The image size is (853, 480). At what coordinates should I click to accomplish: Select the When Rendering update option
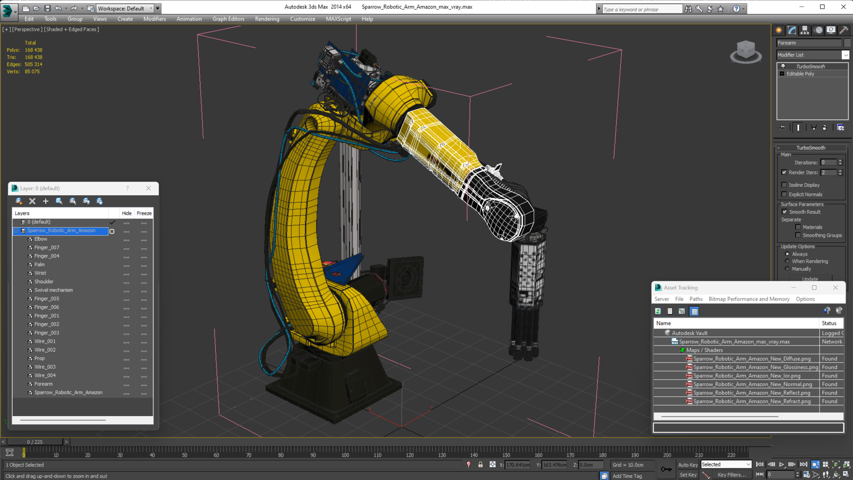[x=788, y=261]
